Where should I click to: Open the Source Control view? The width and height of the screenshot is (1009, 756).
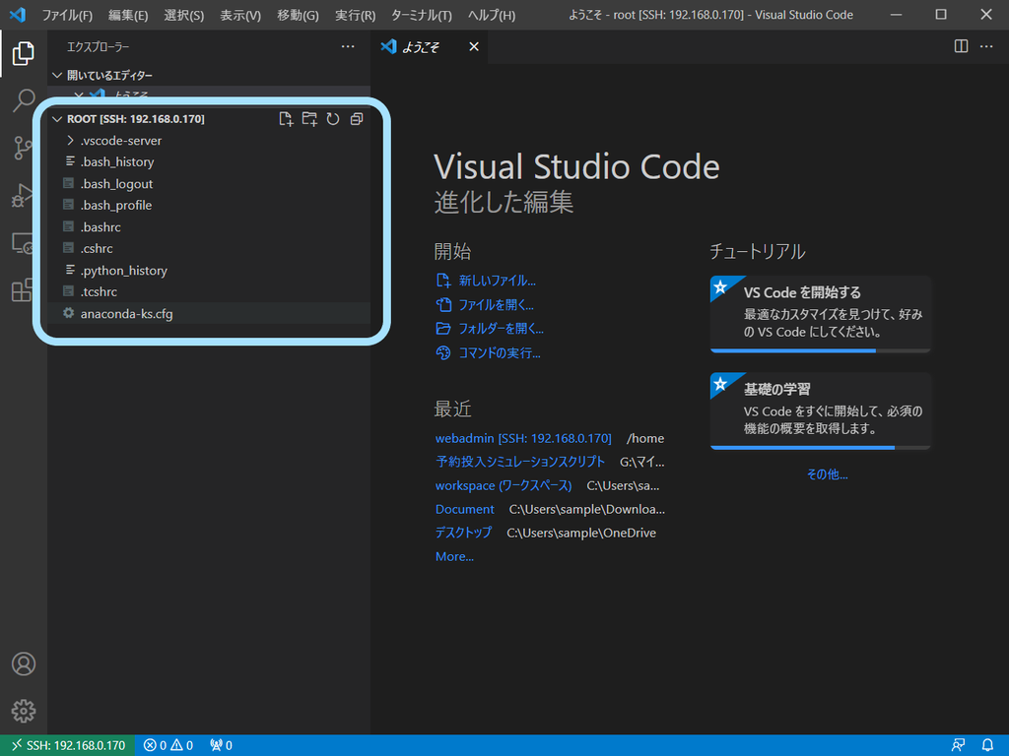click(23, 149)
